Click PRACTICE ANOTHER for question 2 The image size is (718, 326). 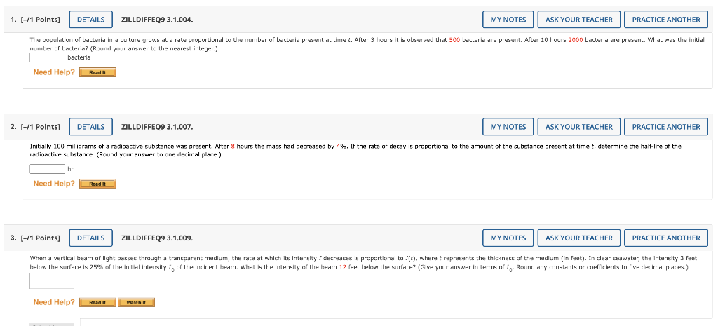[666, 127]
